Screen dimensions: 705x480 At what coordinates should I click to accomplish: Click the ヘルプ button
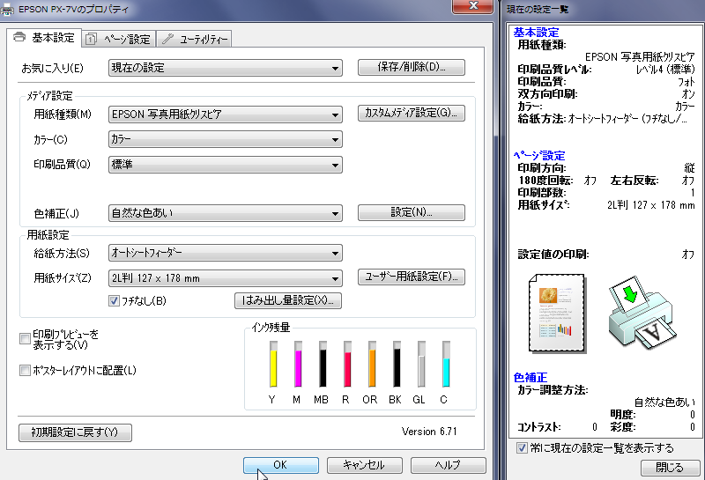[449, 465]
